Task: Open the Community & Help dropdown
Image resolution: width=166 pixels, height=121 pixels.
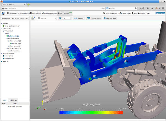Action: tap(111, 13)
